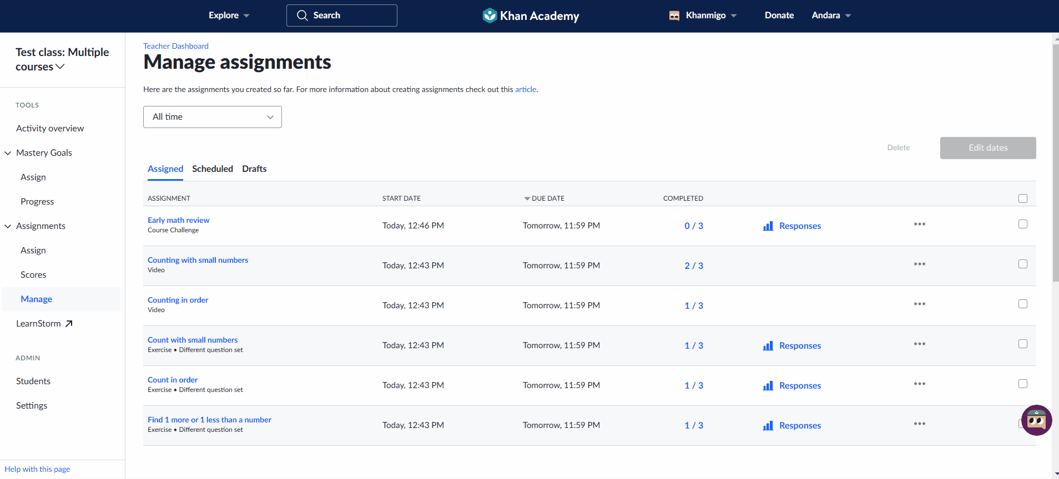Open Assign under Assignments section
The image size is (1059, 479).
(33, 251)
